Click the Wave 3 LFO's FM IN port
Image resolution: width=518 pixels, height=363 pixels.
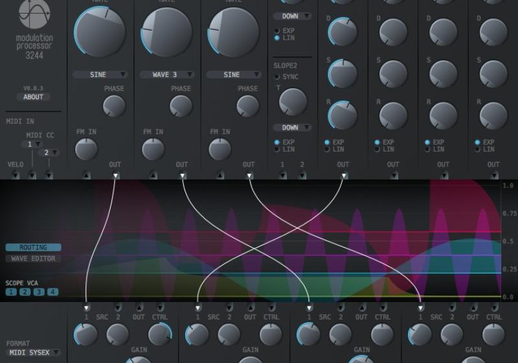pyautogui.click(x=153, y=175)
